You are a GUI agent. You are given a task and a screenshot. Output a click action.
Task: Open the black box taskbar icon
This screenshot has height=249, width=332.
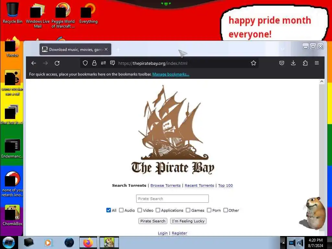tap(29, 243)
